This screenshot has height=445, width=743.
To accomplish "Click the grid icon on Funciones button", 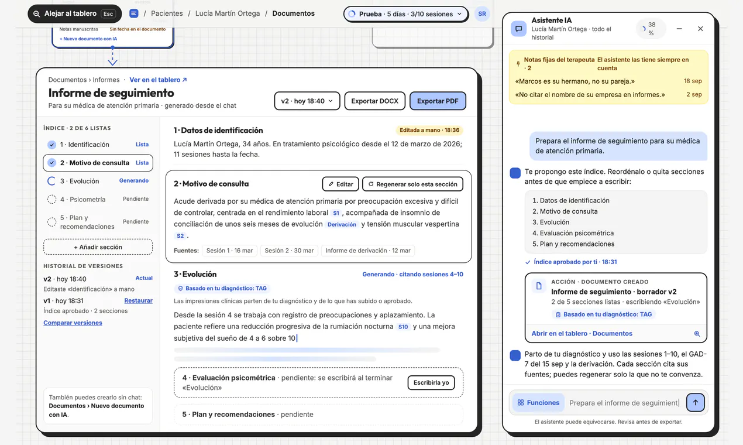I will coord(521,403).
